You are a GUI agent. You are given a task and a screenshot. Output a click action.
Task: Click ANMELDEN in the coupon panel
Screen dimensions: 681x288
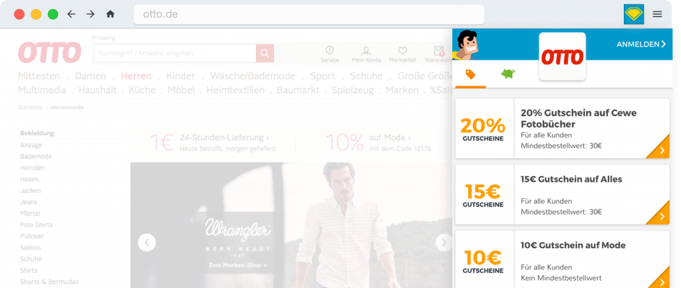641,44
